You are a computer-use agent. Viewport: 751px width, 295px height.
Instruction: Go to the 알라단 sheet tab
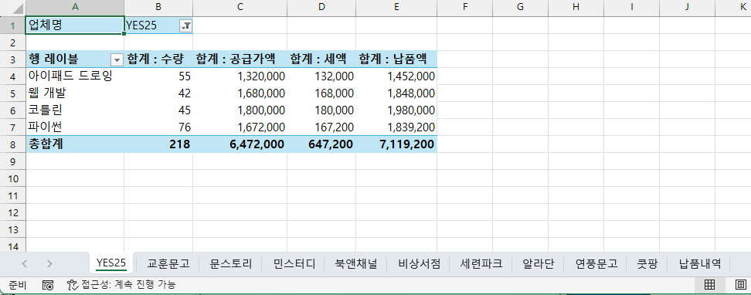point(539,263)
